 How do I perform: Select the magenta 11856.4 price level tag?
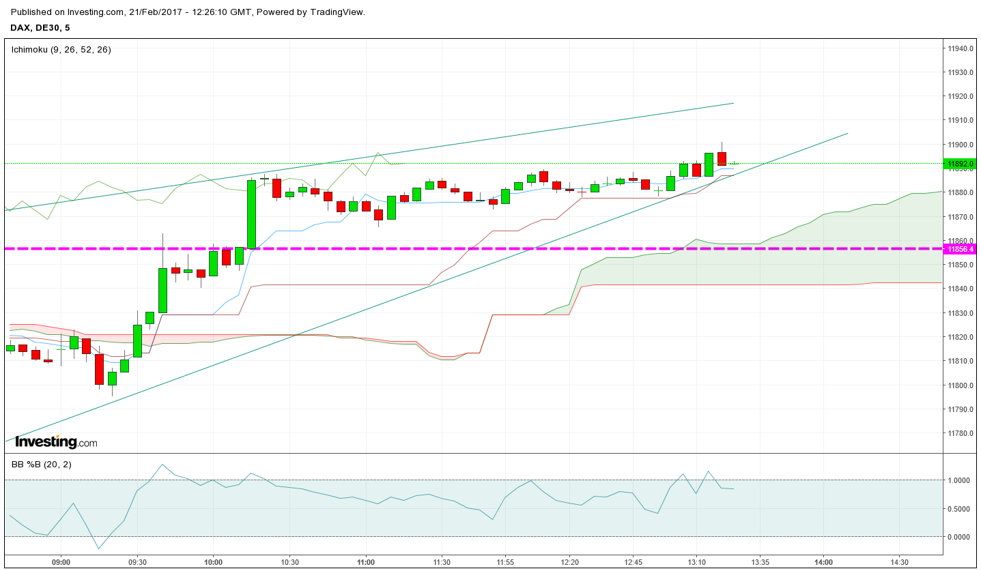[x=961, y=249]
